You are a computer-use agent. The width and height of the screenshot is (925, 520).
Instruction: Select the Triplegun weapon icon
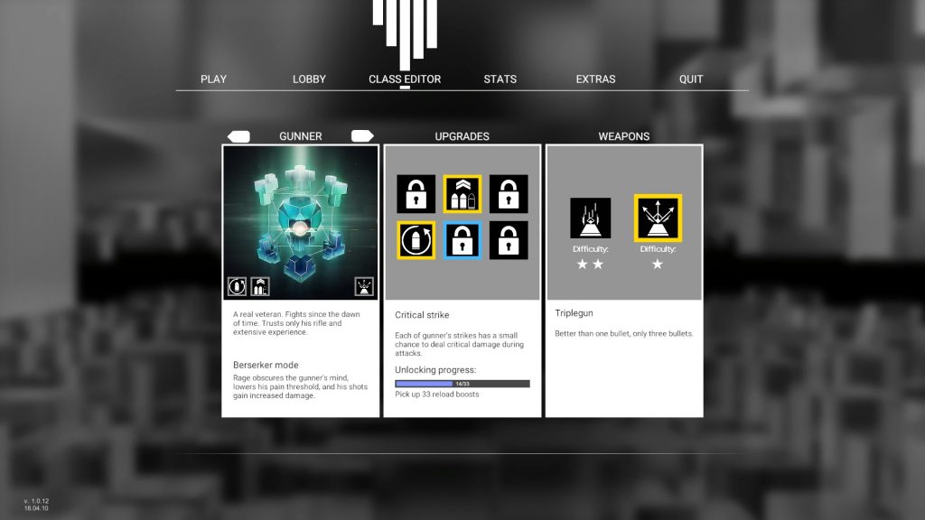pyautogui.click(x=658, y=218)
